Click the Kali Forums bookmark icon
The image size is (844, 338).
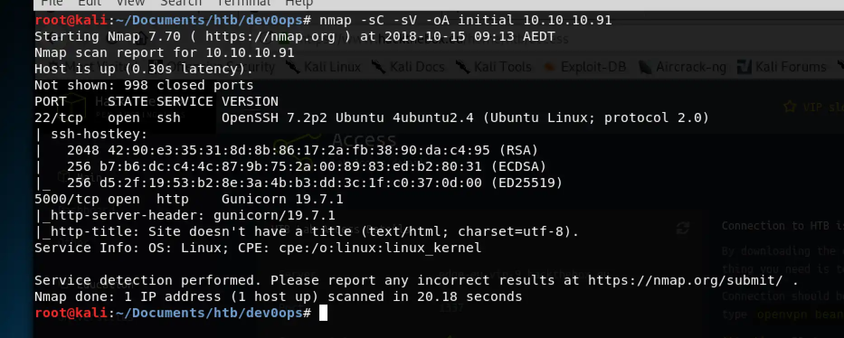click(x=744, y=67)
